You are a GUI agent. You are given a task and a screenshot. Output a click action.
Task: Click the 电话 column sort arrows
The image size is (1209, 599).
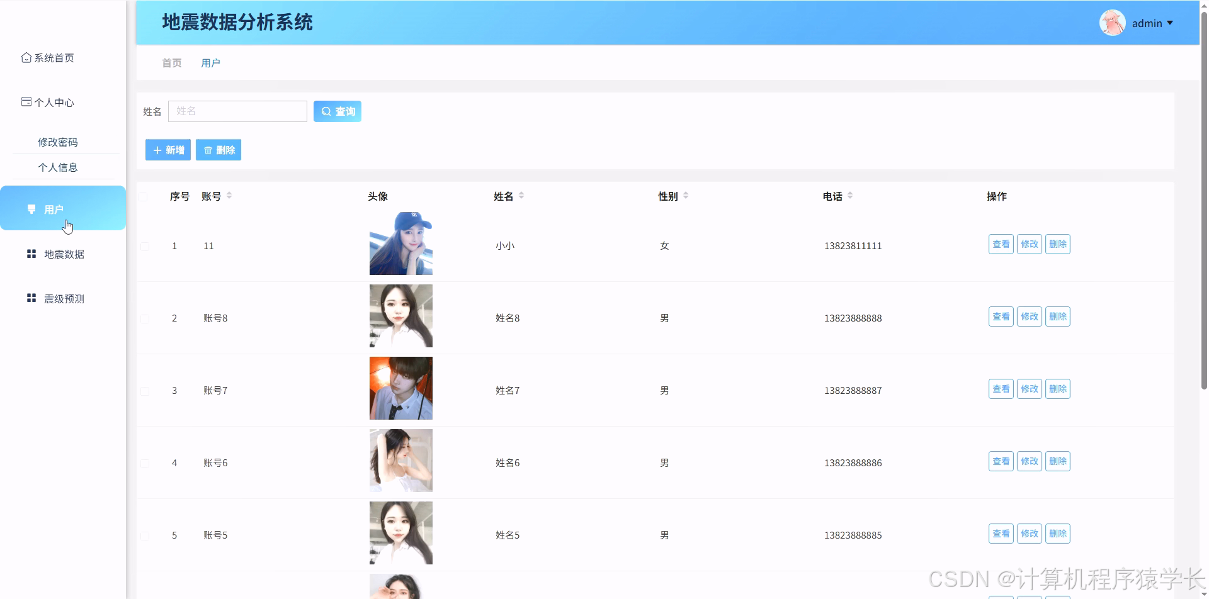850,196
